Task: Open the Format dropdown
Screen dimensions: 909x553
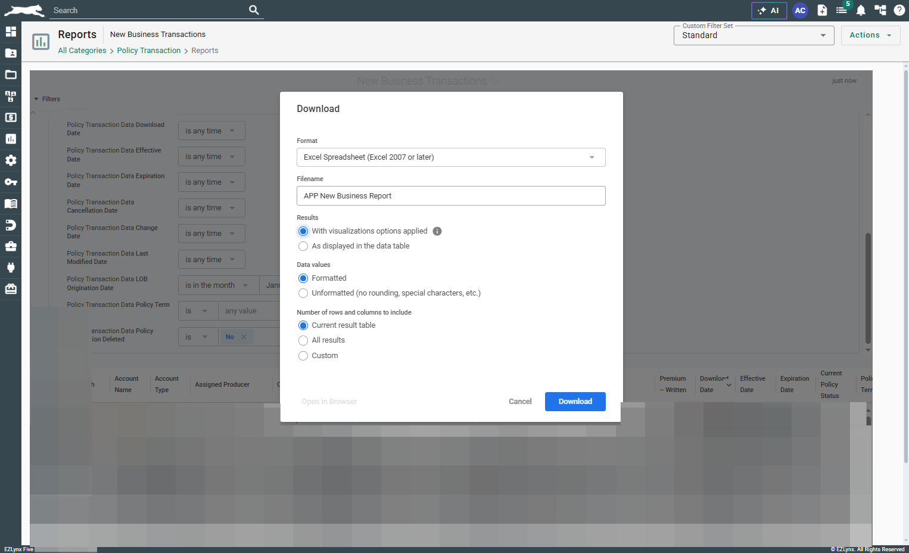Action: (451, 157)
